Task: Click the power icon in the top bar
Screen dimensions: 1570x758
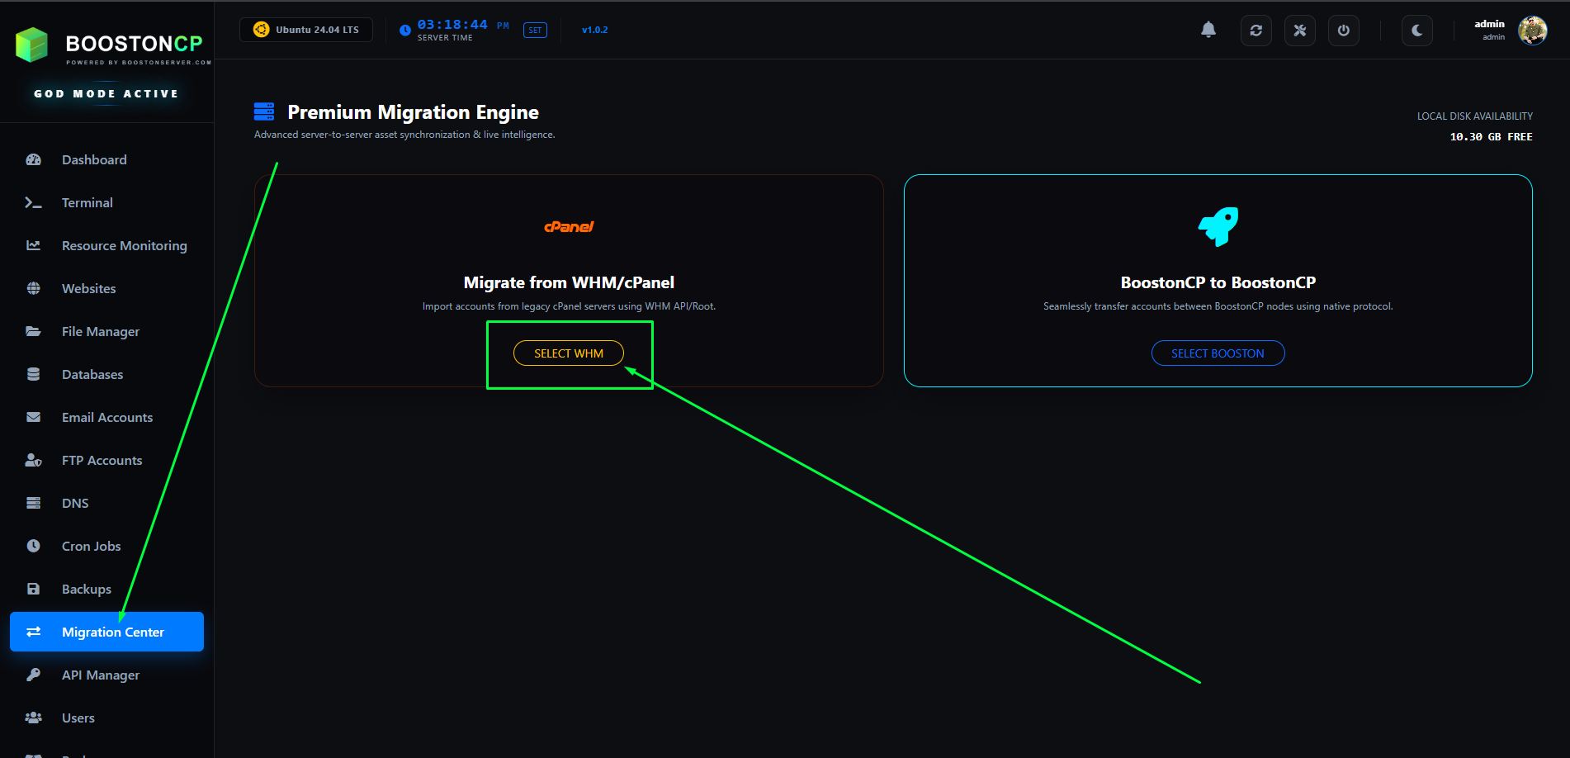Action: (x=1343, y=30)
